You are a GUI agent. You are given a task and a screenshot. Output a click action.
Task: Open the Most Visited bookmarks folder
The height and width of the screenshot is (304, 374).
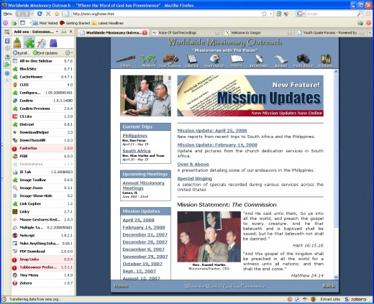pos(45,23)
